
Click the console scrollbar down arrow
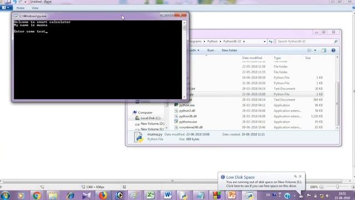184,97
